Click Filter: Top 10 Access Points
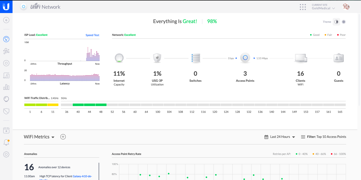Viewport: 361px width, 180px height. pyautogui.click(x=323, y=137)
